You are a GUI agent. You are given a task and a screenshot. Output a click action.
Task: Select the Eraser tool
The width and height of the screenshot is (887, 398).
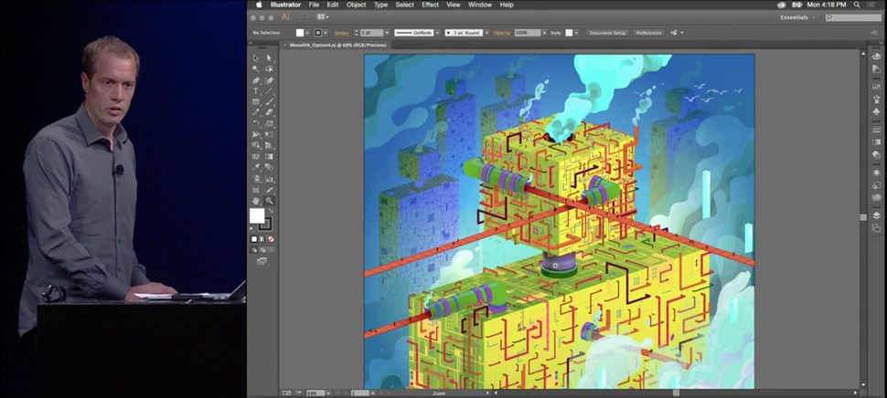pos(269,112)
